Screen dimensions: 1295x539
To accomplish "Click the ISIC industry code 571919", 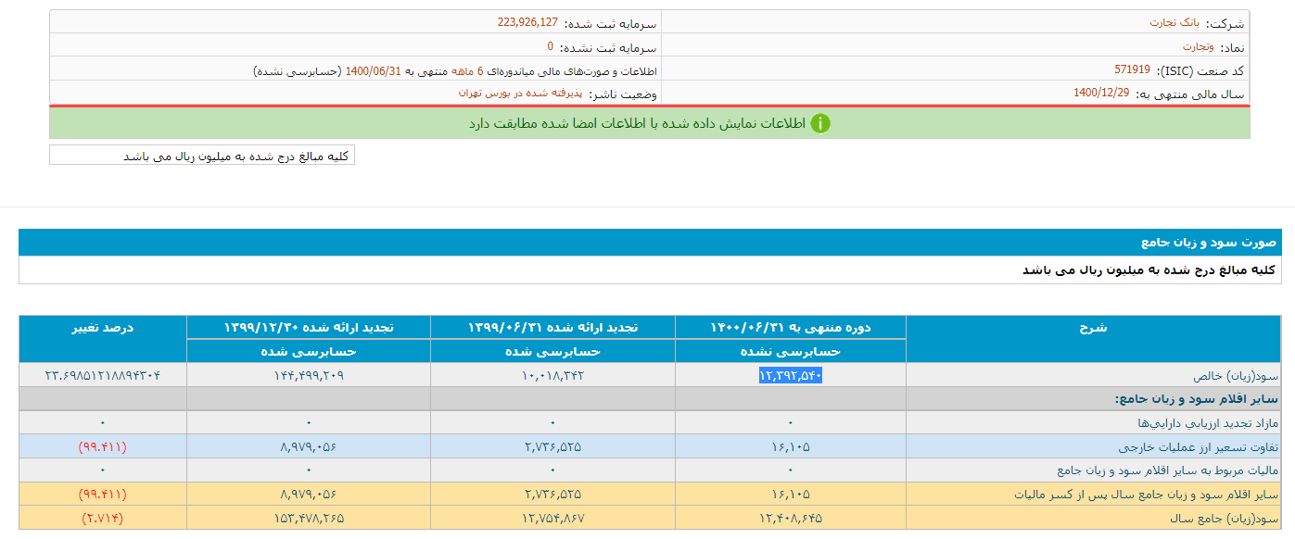I will coord(1132,69).
